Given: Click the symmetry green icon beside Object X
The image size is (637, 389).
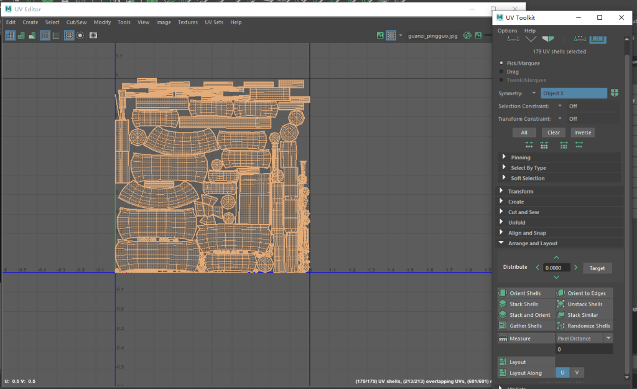Looking at the screenshot, I should point(614,93).
